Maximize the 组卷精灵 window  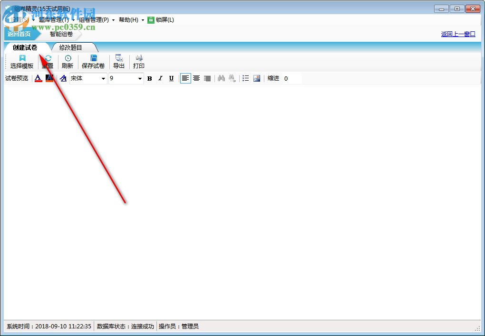tap(457, 9)
